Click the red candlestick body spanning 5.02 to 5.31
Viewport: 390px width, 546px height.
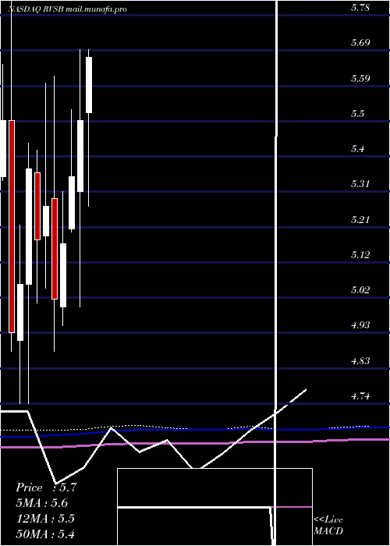pos(55,249)
